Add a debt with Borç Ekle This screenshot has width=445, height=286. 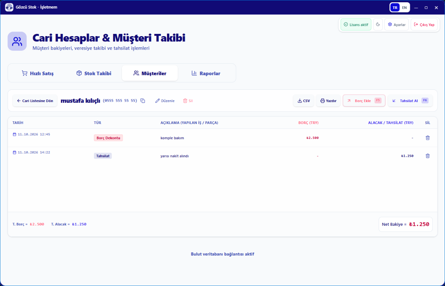(x=364, y=101)
